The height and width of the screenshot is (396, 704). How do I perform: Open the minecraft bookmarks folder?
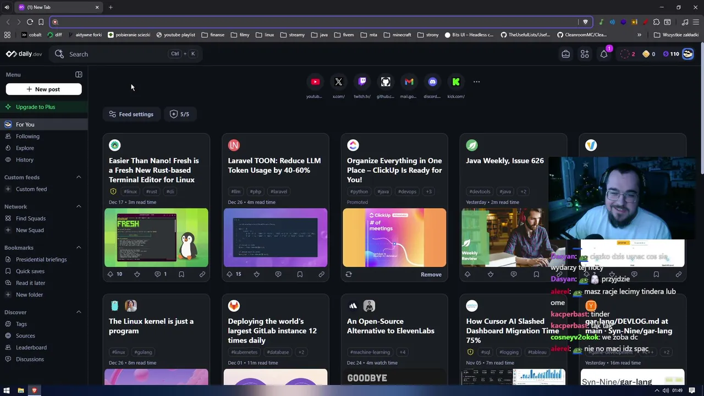point(397,35)
